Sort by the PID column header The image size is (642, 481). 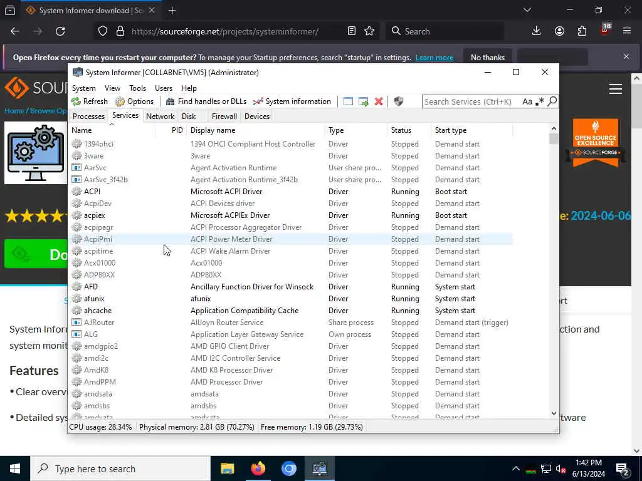[x=171, y=130]
